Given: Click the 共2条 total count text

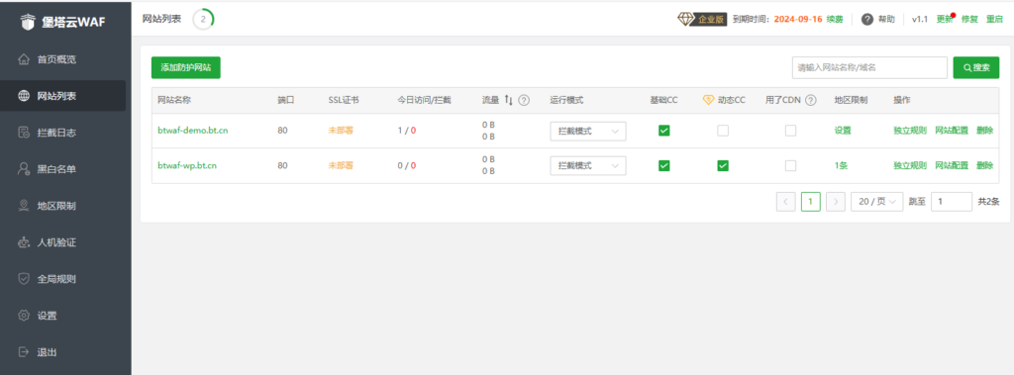Looking at the screenshot, I should click(x=989, y=202).
